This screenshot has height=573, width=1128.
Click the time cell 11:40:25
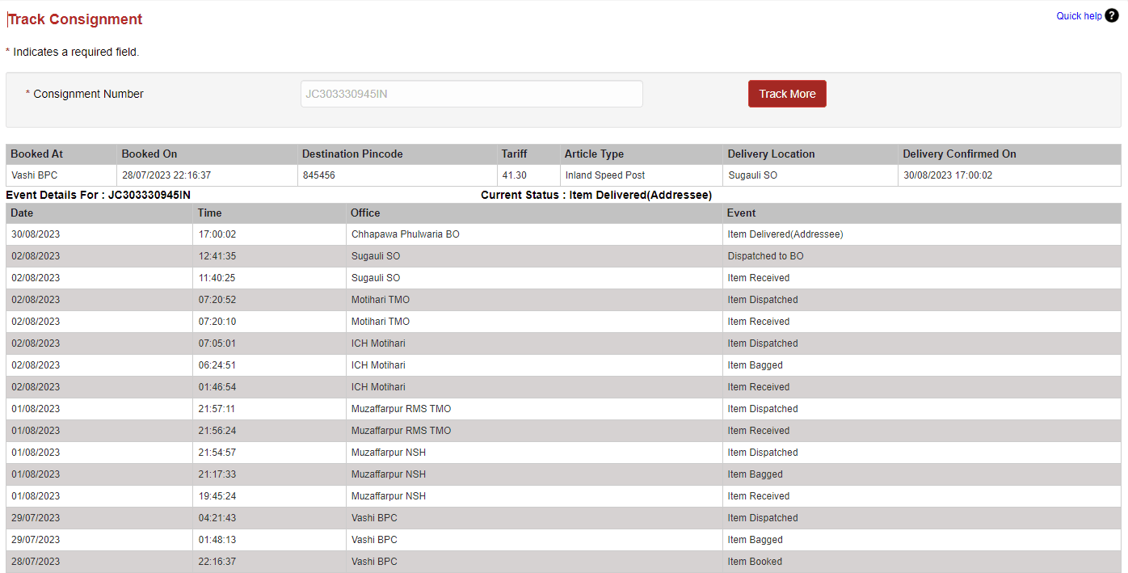pyautogui.click(x=269, y=278)
